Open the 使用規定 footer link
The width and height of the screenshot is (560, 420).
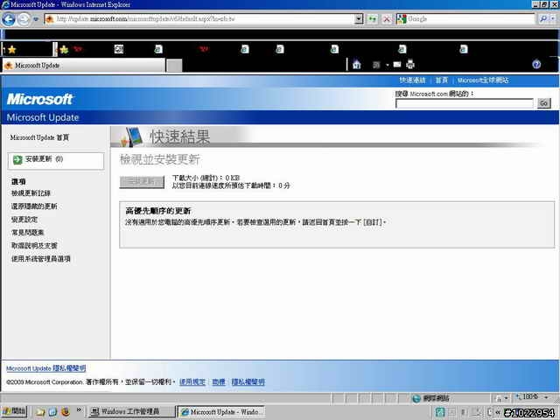tap(192, 381)
